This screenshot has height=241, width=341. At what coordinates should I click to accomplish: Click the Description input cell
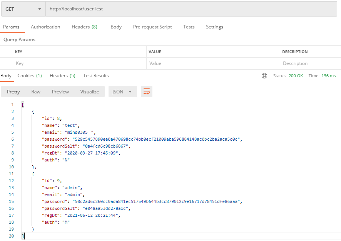click(311, 63)
